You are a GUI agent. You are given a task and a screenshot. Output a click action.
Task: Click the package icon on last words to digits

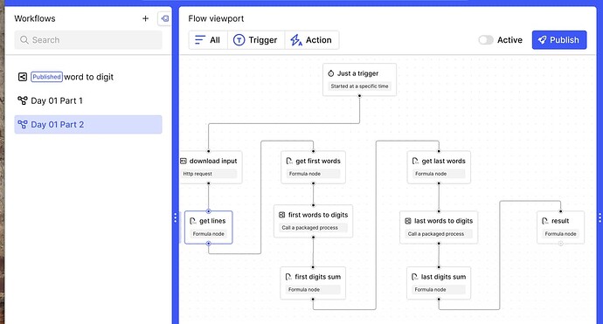[x=408, y=221]
